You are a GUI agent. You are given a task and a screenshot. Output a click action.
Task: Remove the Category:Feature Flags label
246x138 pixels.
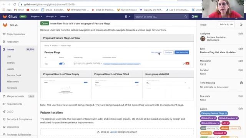[x=226, y=113]
